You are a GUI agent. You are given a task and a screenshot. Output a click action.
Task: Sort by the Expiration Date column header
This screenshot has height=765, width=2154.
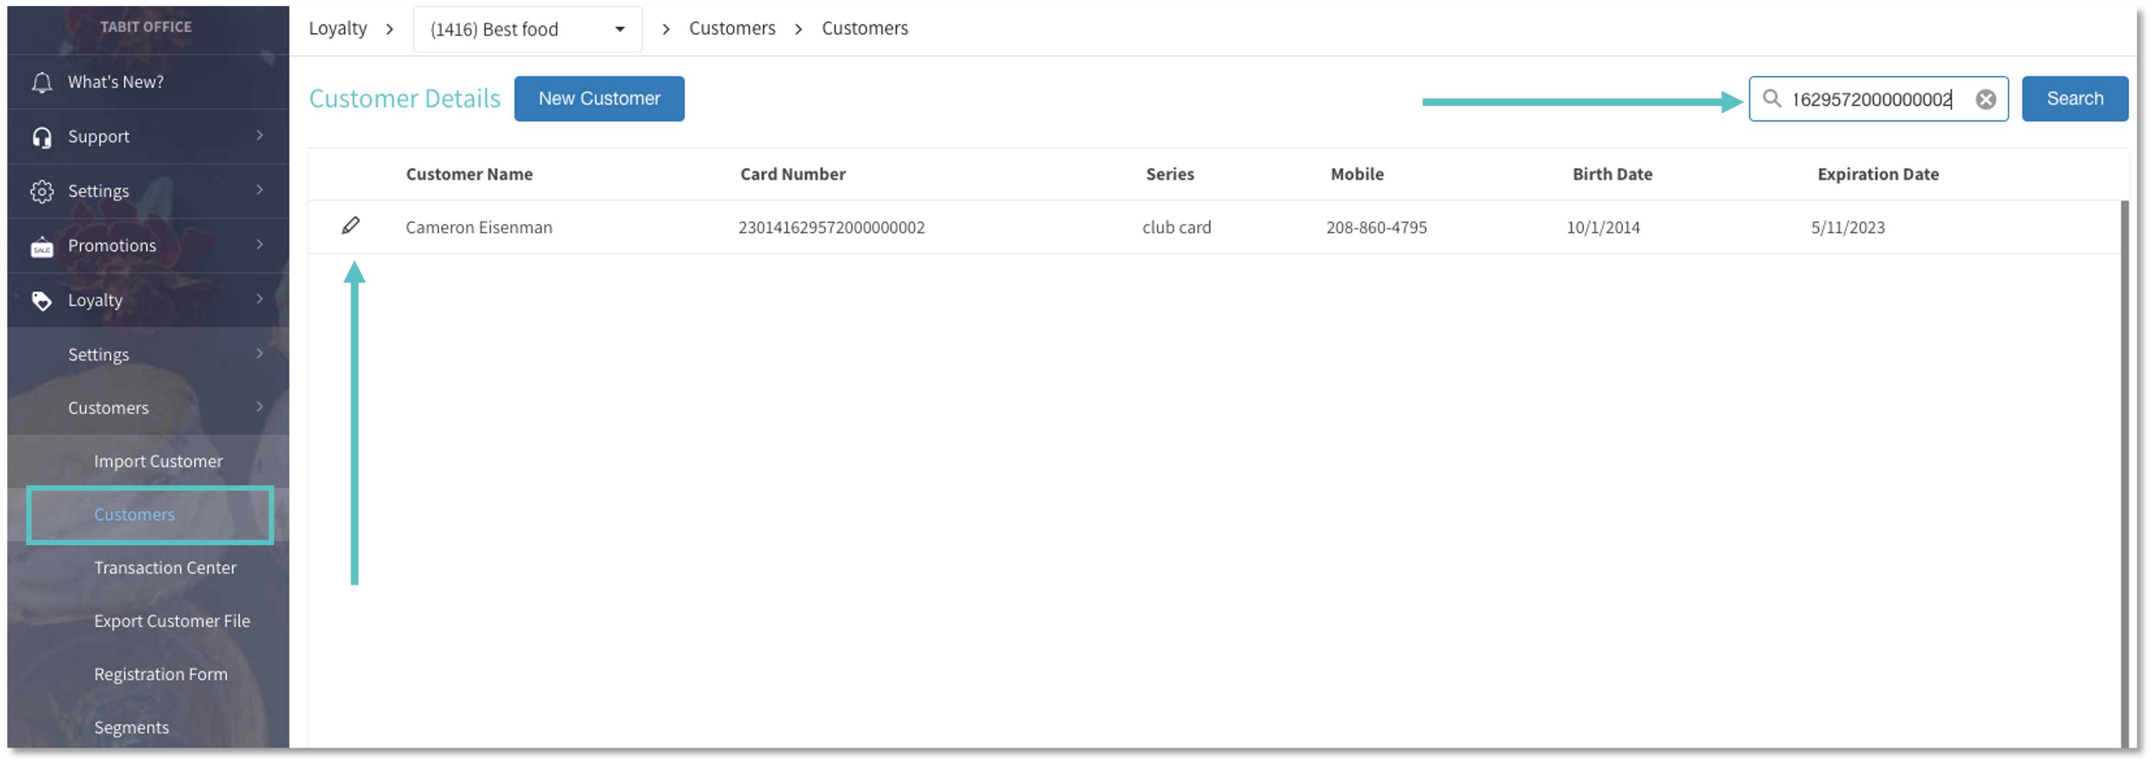click(x=1878, y=174)
